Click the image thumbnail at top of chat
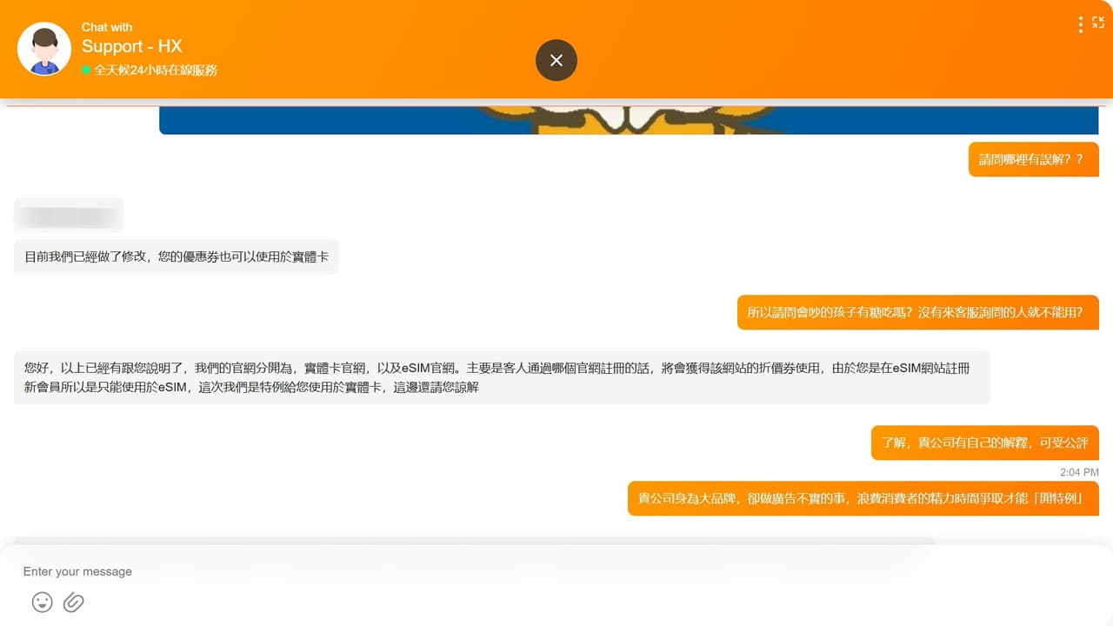 pos(629,121)
